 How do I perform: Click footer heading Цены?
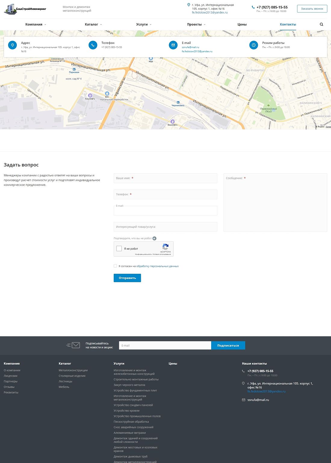[x=173, y=363]
